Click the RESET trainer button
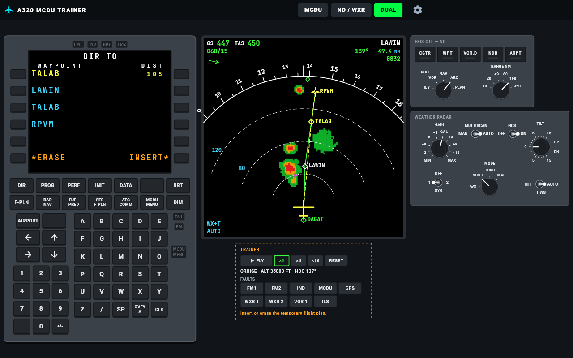Screen dimensions: 573x358 336,260
